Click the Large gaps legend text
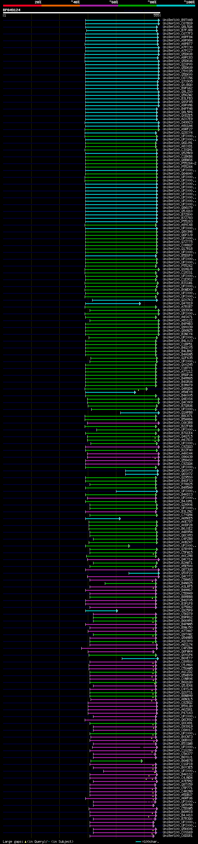198x844 pixels. click(38, 842)
